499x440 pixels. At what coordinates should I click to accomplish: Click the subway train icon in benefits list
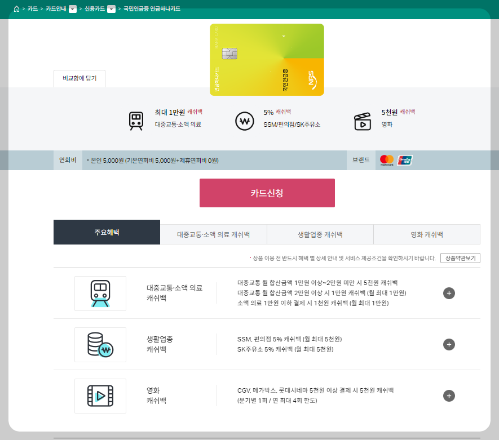(x=100, y=294)
